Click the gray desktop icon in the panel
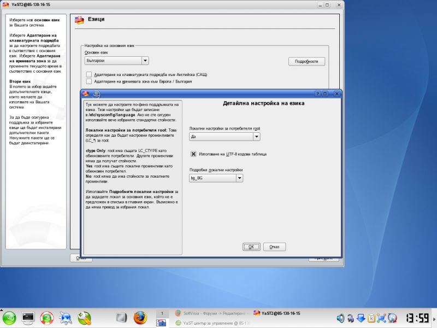The width and height of the screenshot is (437, 328). (121, 318)
